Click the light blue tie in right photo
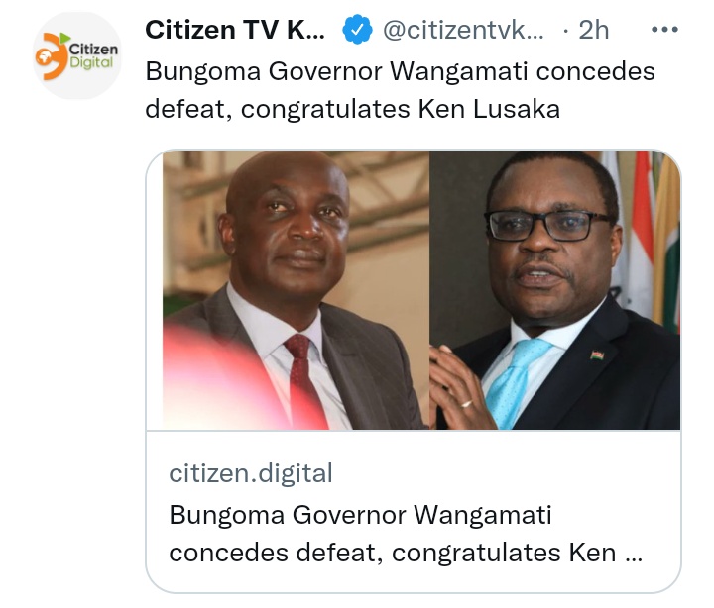This screenshot has width=714, height=608. point(516,381)
